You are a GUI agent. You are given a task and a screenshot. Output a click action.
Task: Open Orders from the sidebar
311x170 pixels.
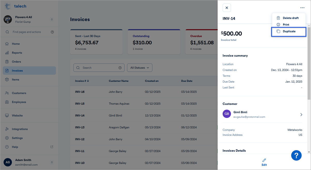(x=29, y=62)
